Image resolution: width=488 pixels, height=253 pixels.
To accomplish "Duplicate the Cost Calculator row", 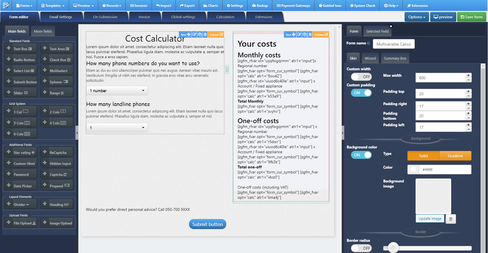I will click(200, 34).
